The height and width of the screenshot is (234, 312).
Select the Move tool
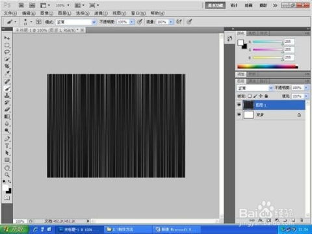[7, 38]
